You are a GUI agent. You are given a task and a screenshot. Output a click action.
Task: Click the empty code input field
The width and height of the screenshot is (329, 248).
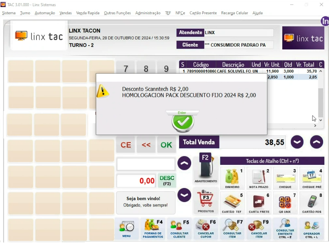click(146, 164)
